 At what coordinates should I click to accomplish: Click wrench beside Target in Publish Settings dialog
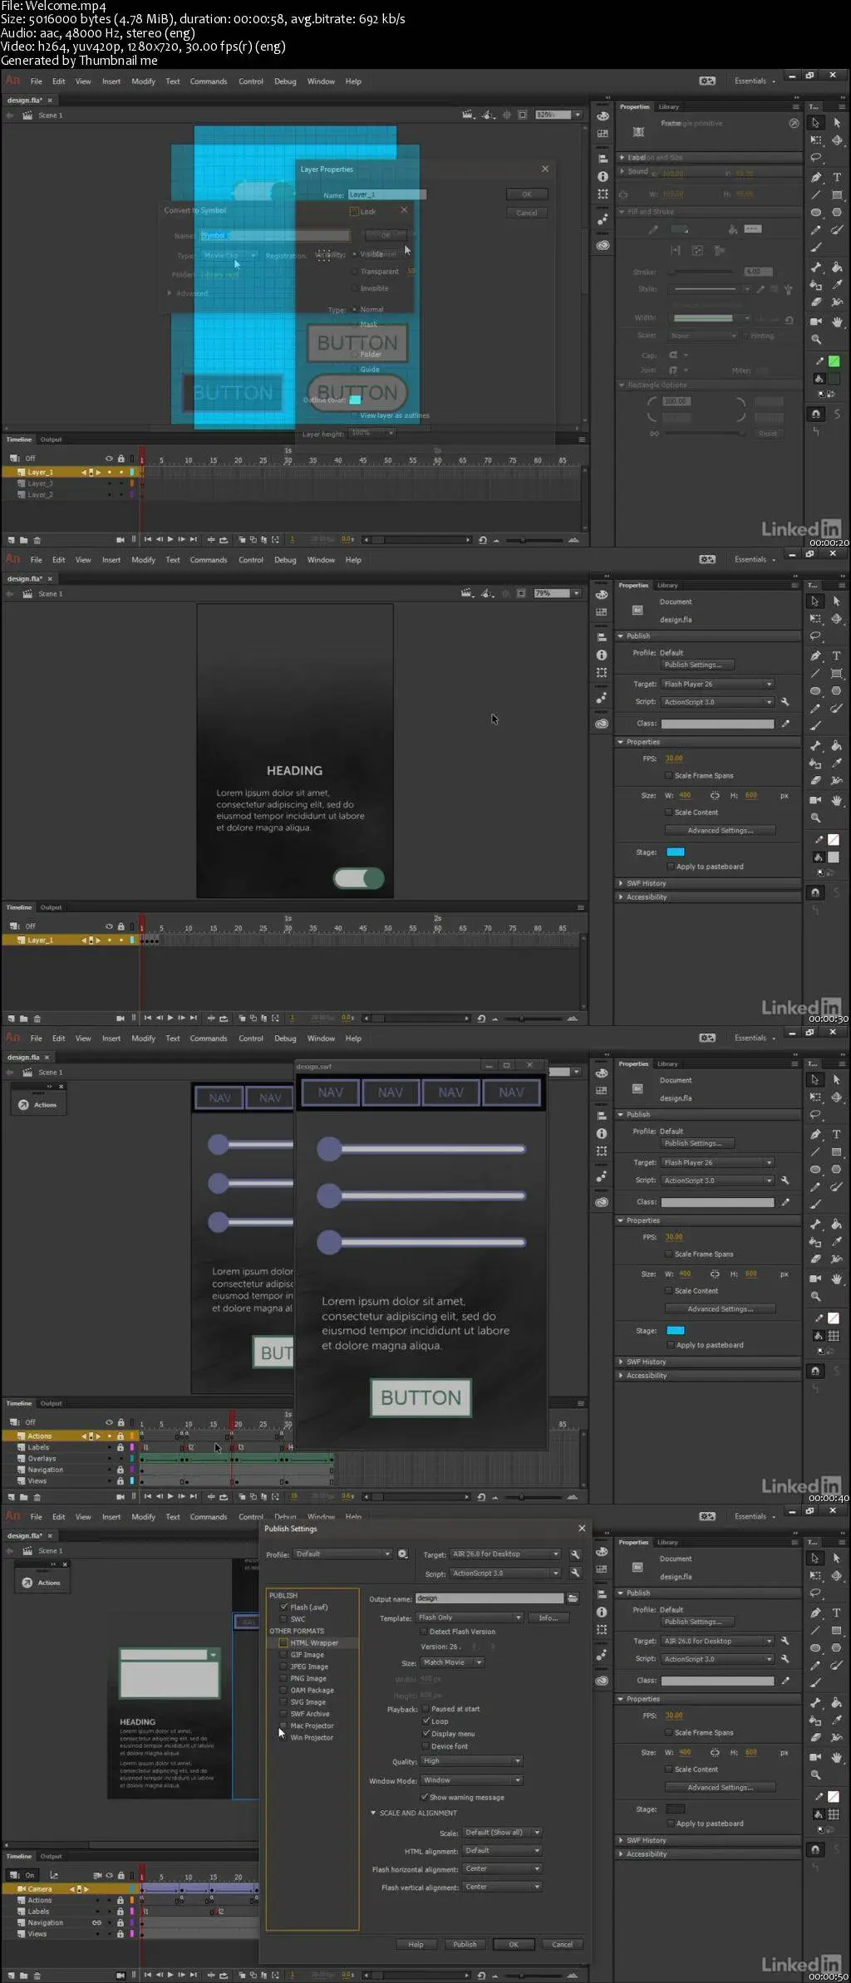pyautogui.click(x=574, y=1554)
